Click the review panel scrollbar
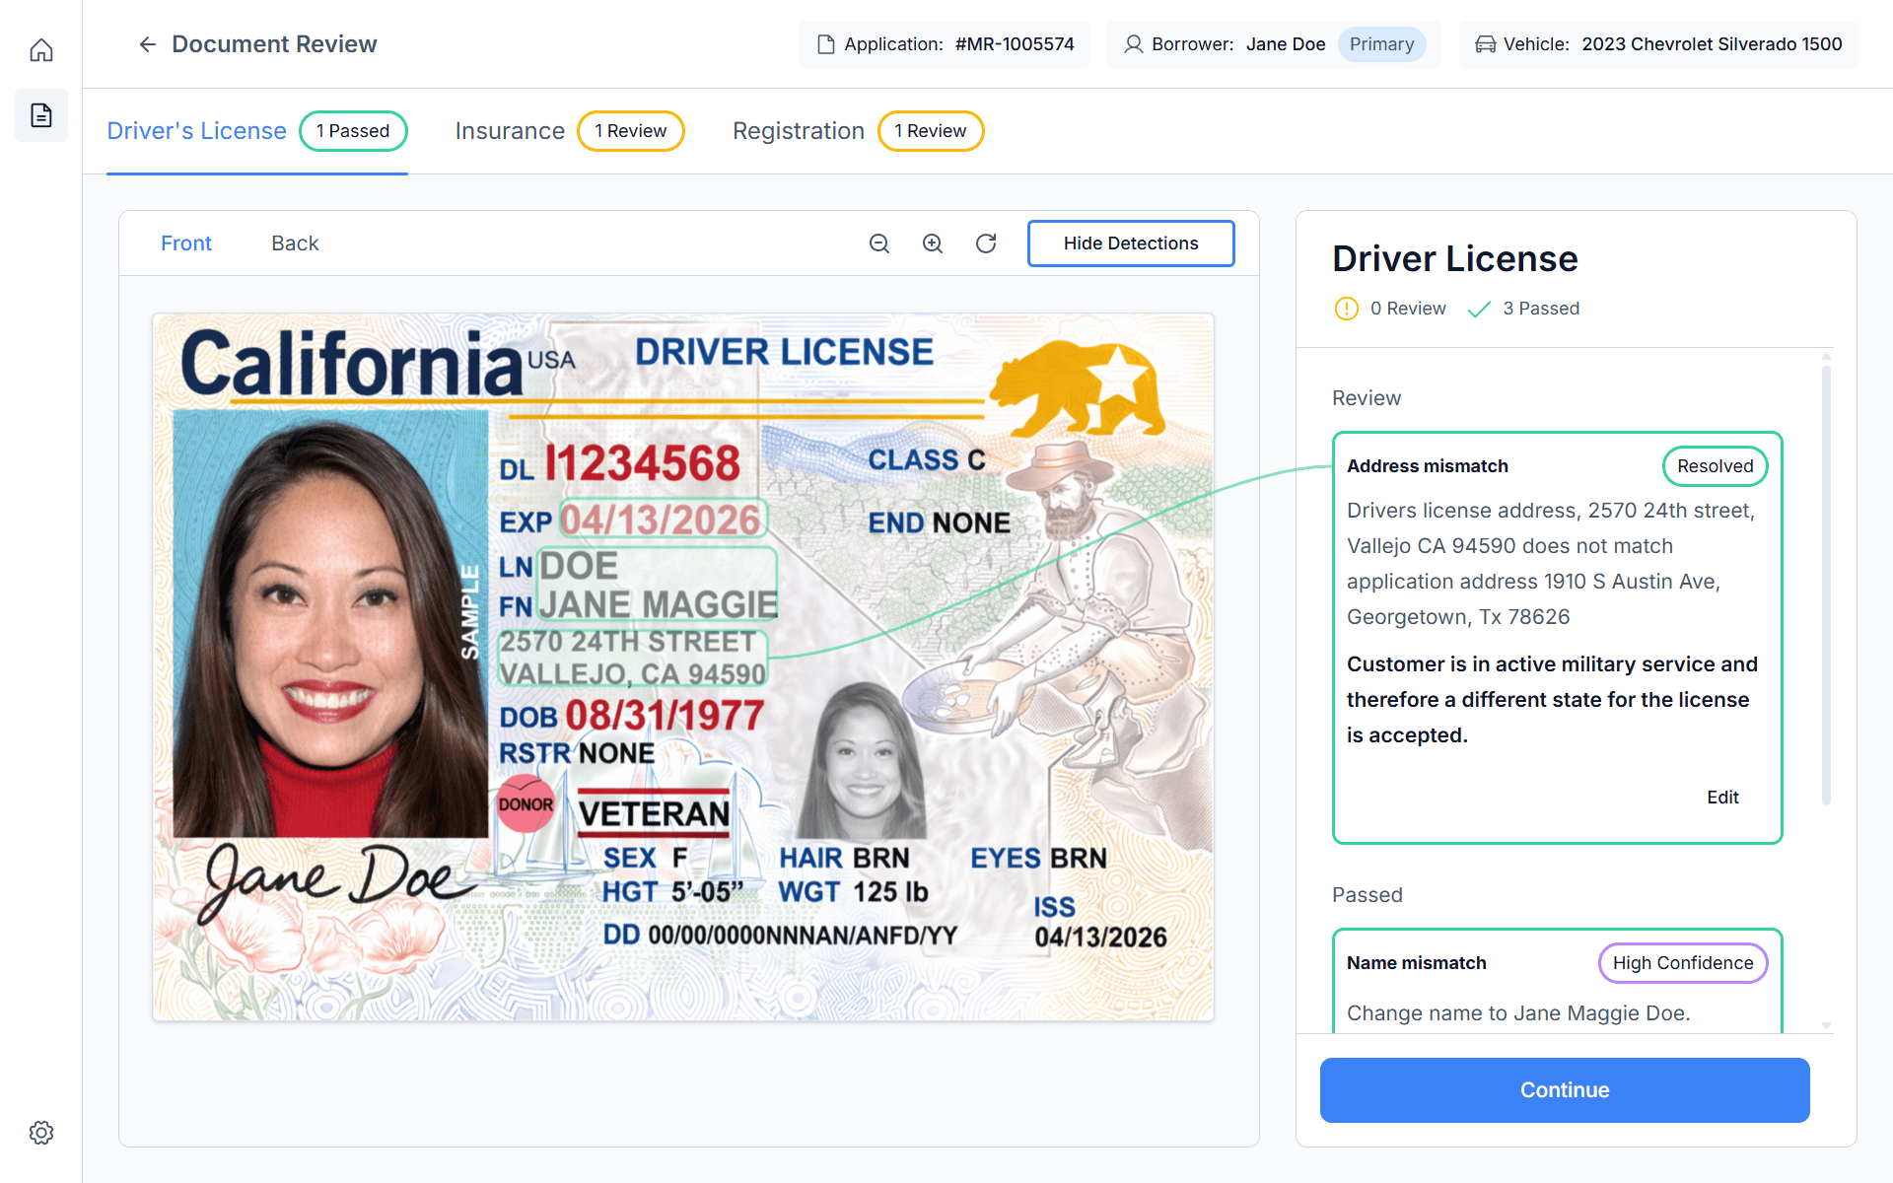The image size is (1893, 1183). point(1826,586)
